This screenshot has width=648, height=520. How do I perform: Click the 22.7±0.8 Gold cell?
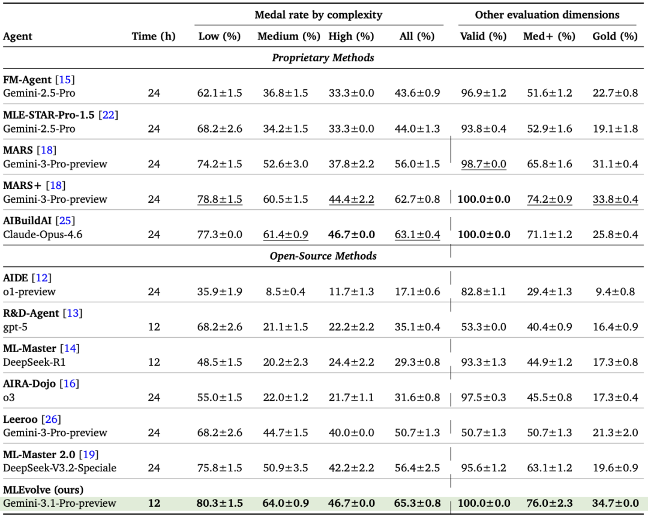click(x=616, y=93)
